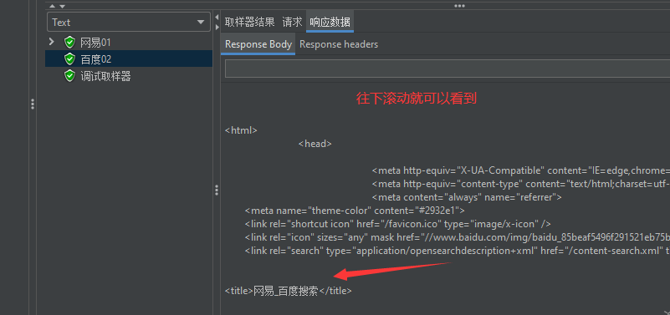Click the link rel="icon" sizes="any" line
The height and width of the screenshot is (315, 670).
[x=458, y=237]
